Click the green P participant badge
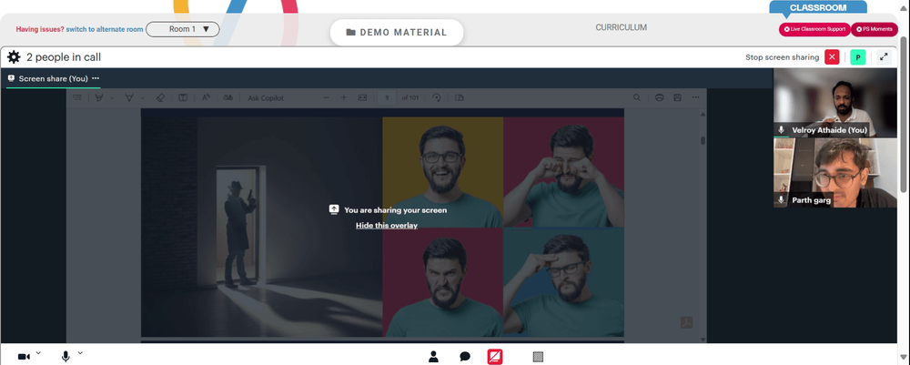The height and width of the screenshot is (365, 910). tap(858, 56)
